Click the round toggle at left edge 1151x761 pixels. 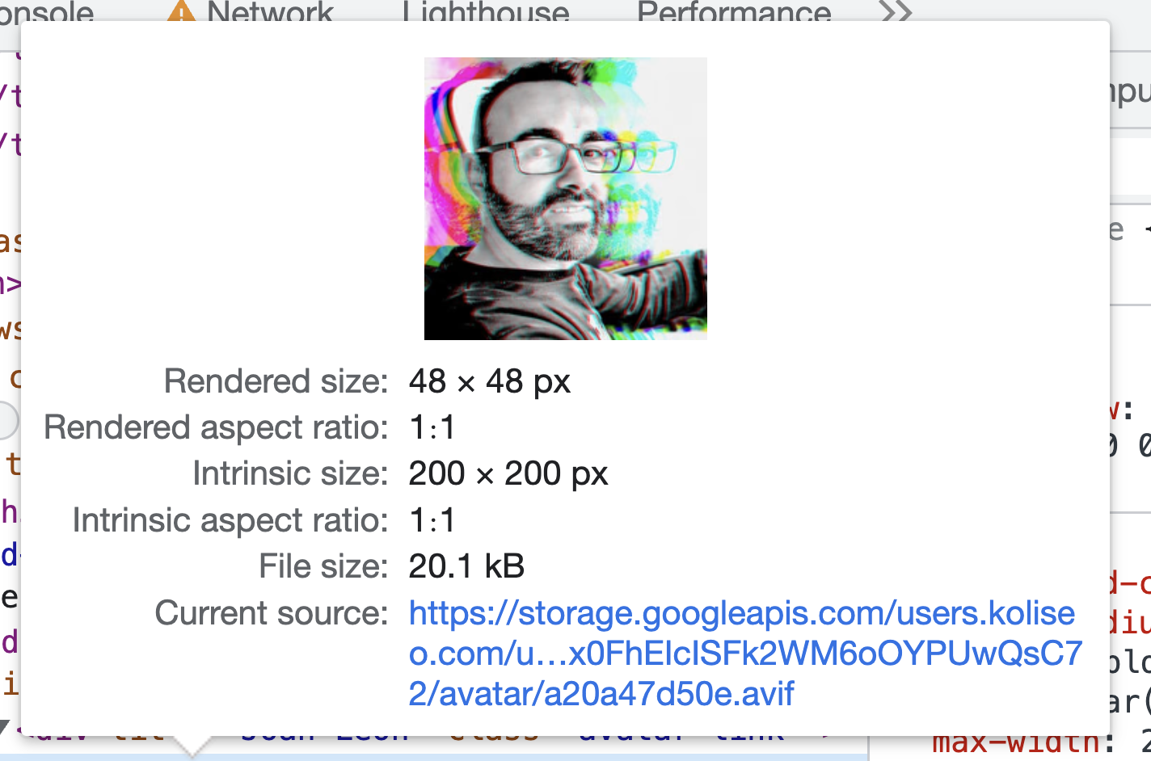click(x=6, y=420)
